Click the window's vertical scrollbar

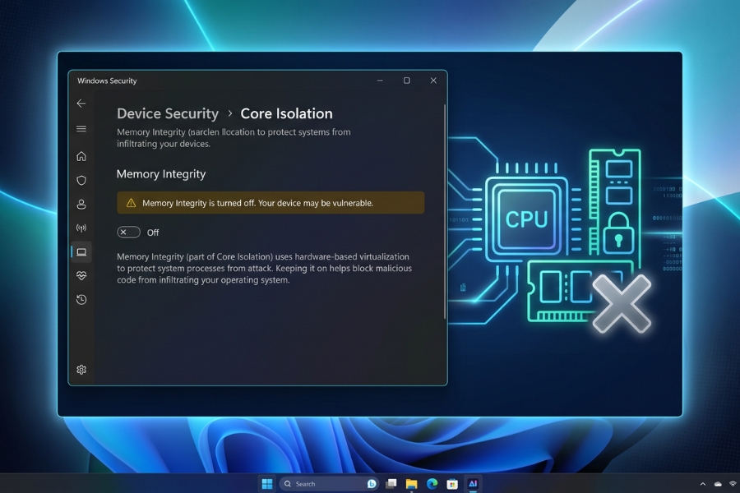(x=445, y=211)
